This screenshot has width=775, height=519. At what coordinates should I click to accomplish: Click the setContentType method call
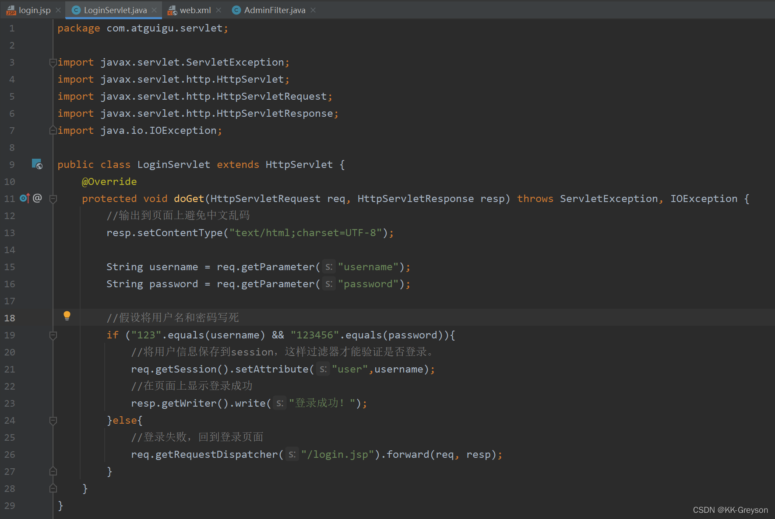tap(180, 233)
